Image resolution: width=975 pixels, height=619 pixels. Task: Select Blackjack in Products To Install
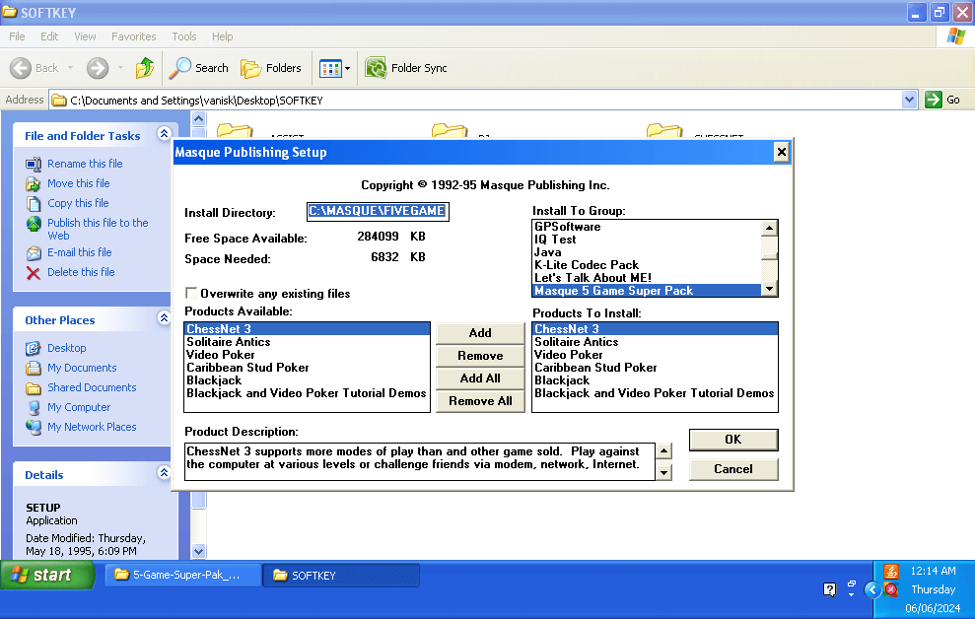pos(655,380)
